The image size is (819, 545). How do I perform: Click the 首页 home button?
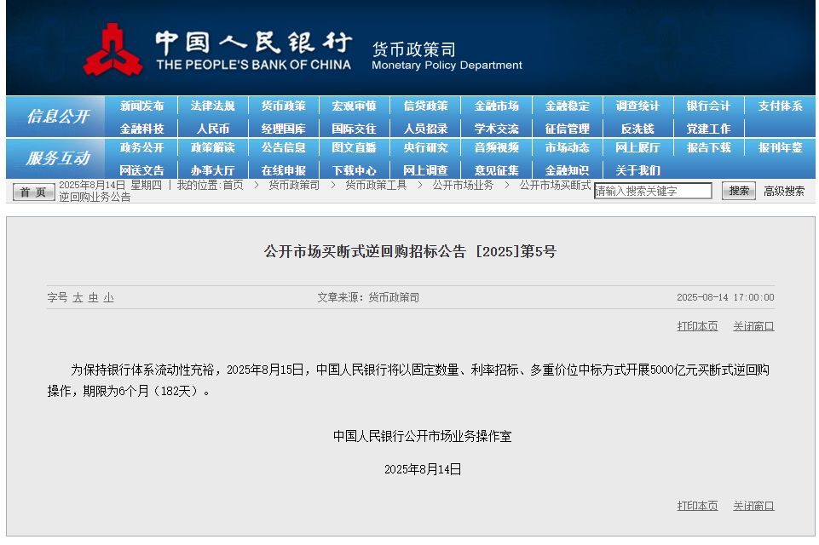32,191
